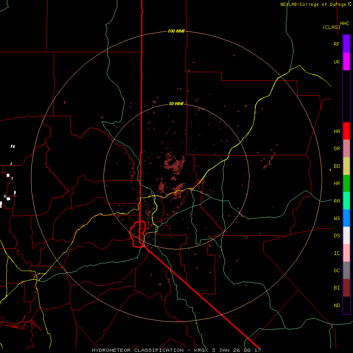This screenshot has height=353, width=353.
Task: Click the UK legend label
Action: [337, 62]
